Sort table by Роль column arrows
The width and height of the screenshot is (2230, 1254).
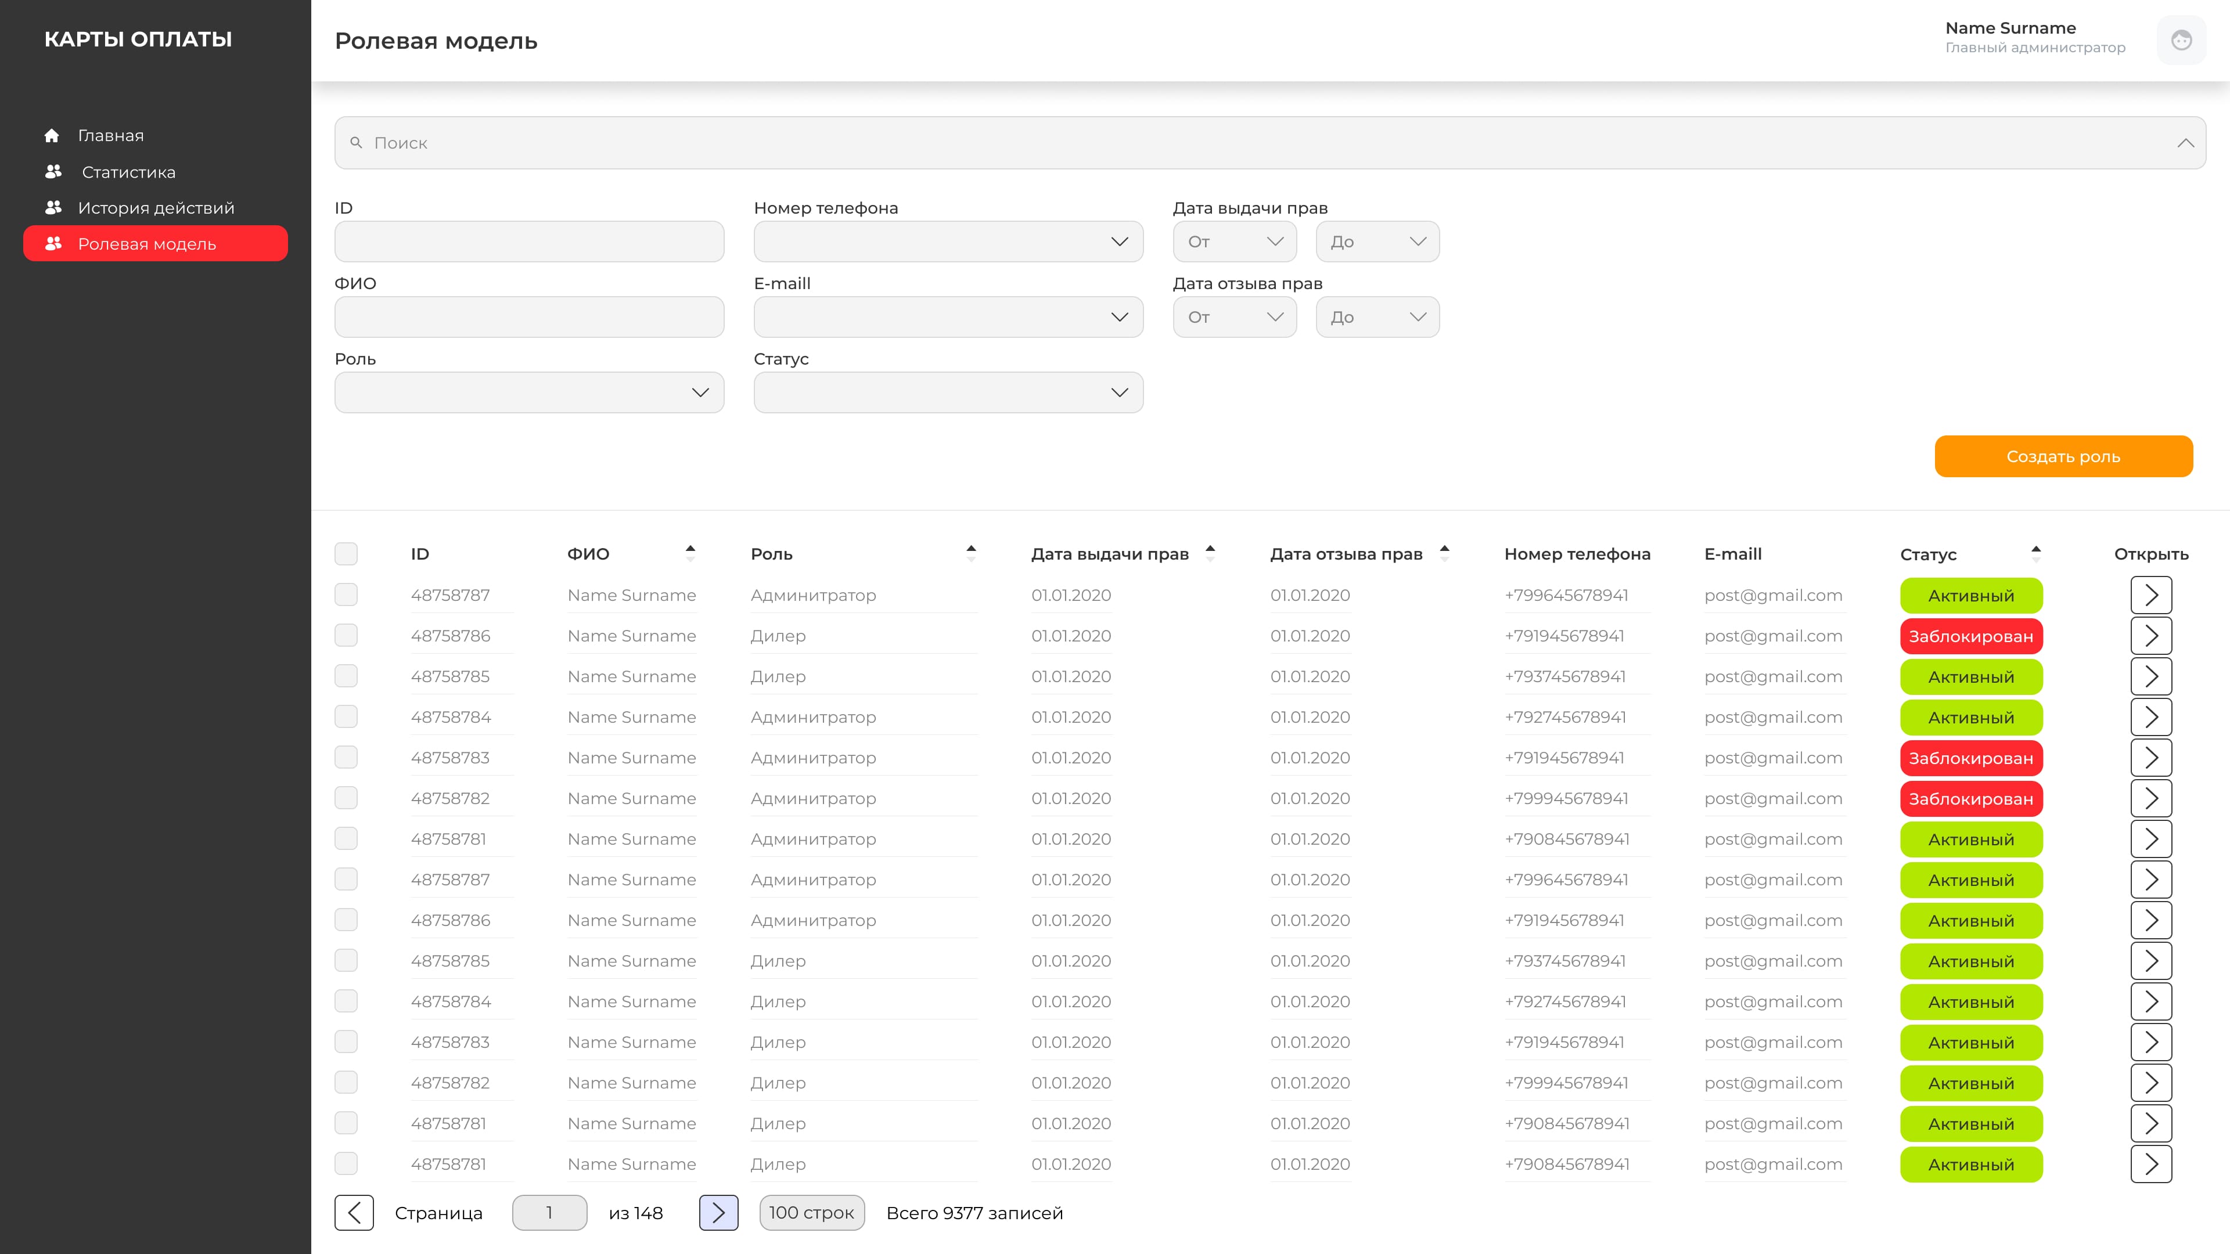[972, 553]
